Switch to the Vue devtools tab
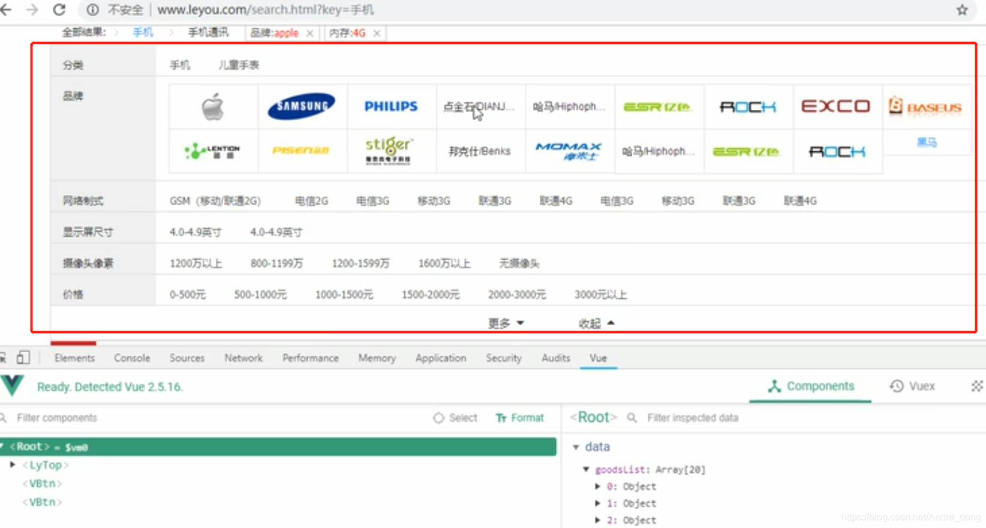The width and height of the screenshot is (986, 528). tap(598, 358)
